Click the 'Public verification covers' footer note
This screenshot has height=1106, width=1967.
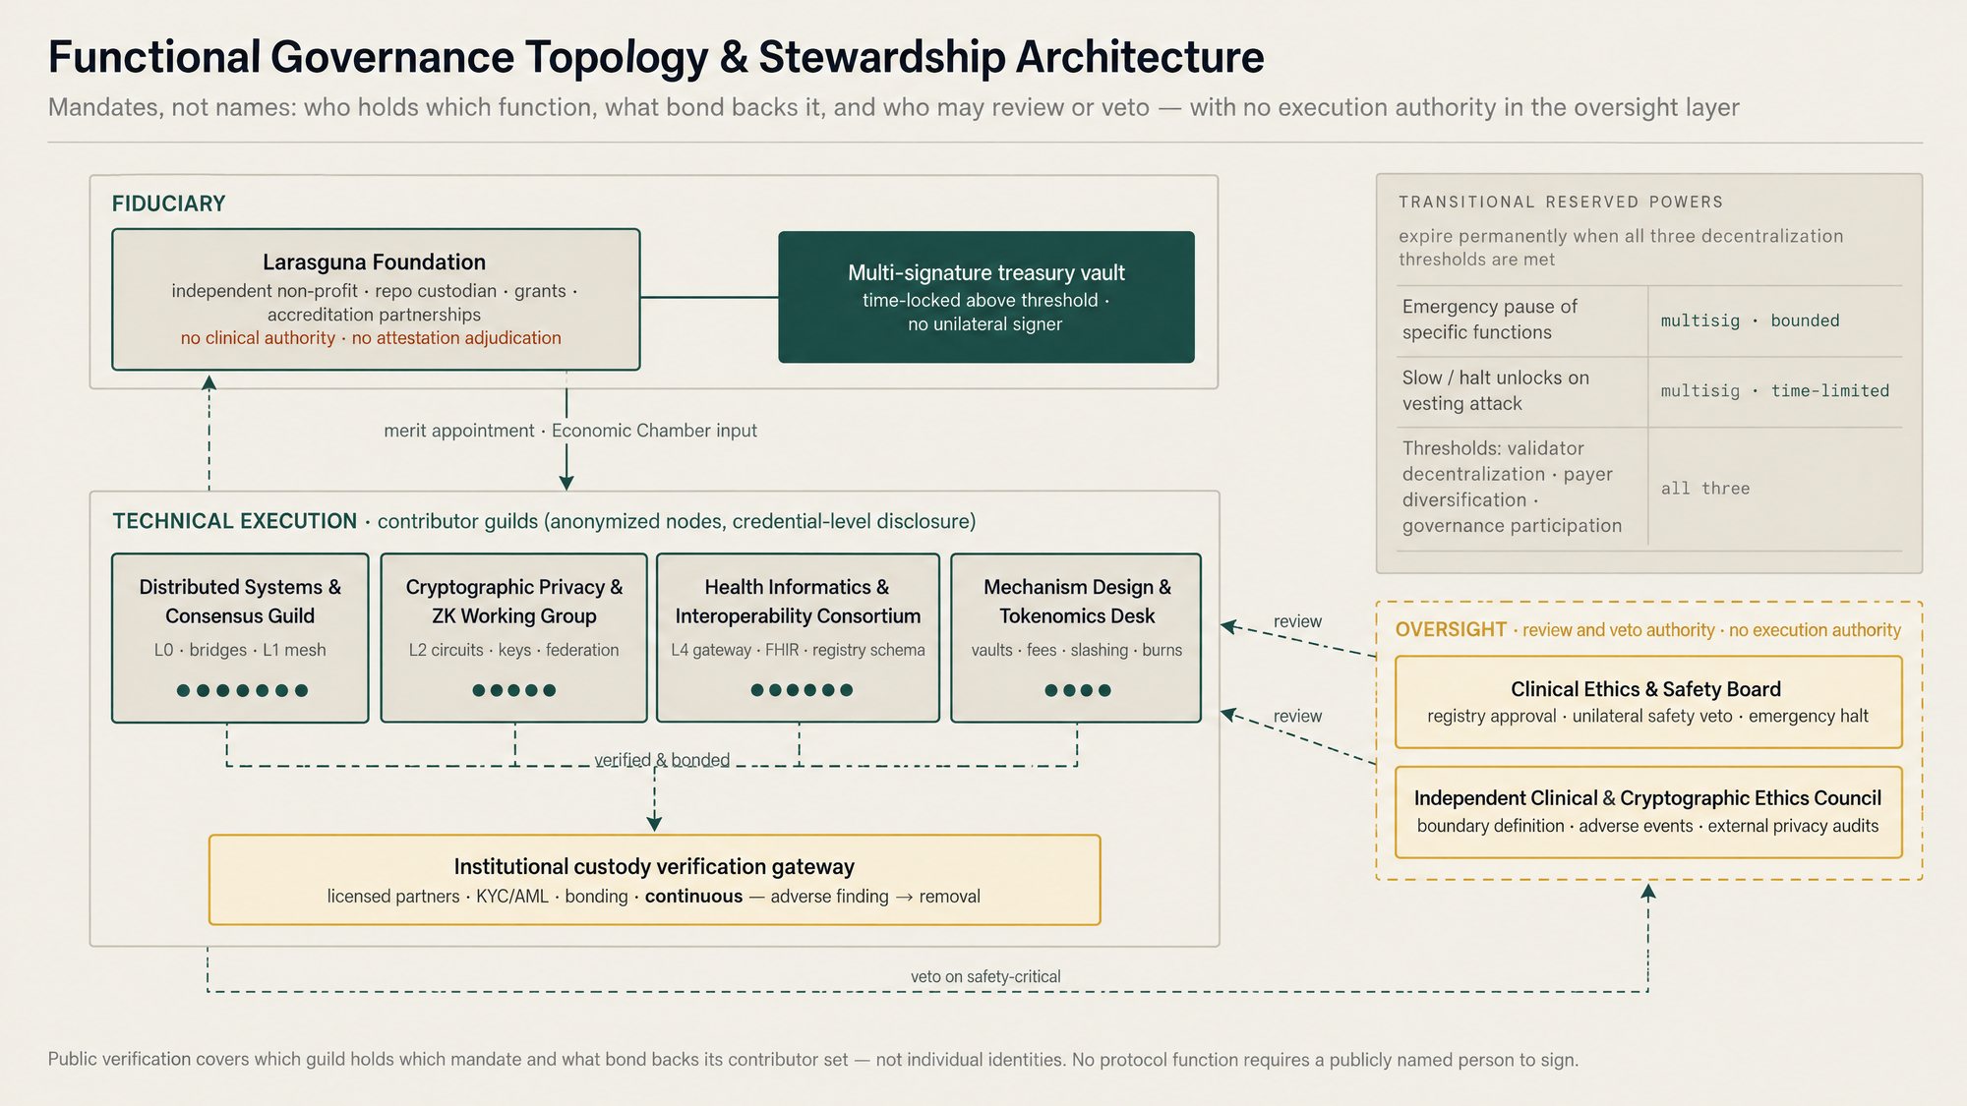coord(813,1060)
